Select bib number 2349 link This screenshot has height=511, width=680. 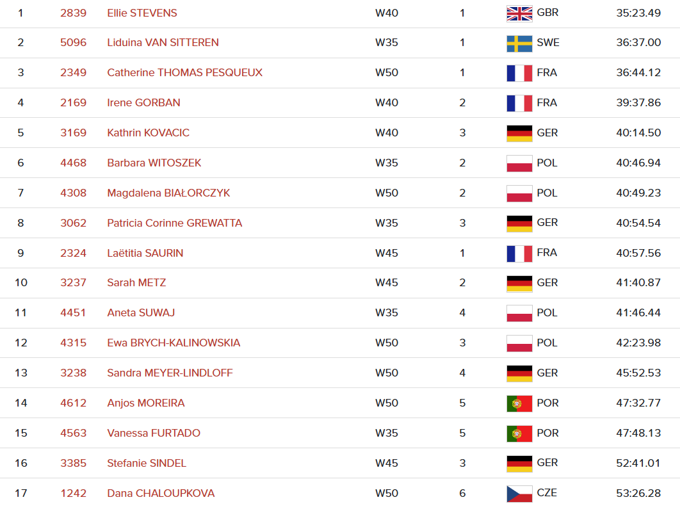coord(73,73)
